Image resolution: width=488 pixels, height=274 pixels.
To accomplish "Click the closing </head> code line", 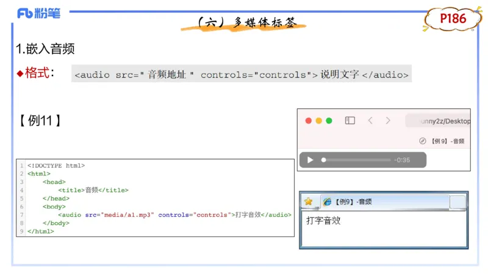I will point(56,198).
